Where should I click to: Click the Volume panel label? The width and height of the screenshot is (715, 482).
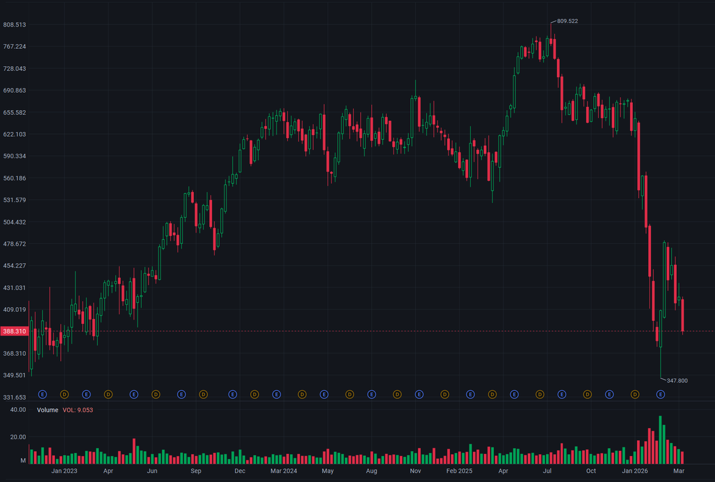coord(47,410)
